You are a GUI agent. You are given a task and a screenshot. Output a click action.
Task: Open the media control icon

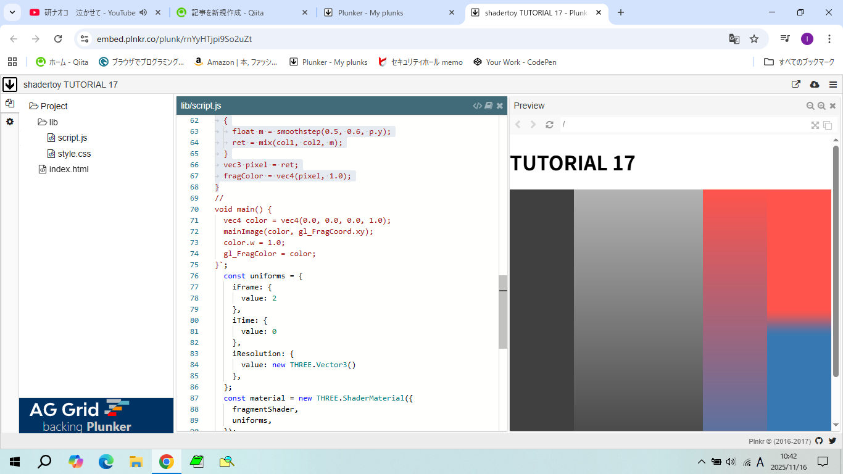[x=785, y=39]
